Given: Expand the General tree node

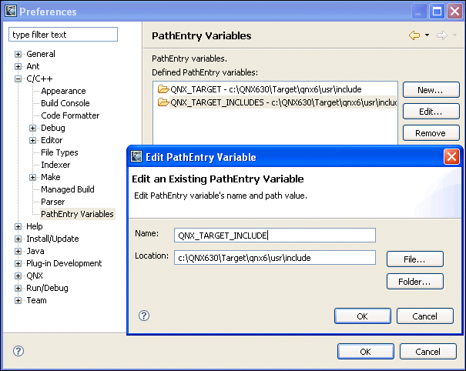Looking at the screenshot, I should (18, 55).
